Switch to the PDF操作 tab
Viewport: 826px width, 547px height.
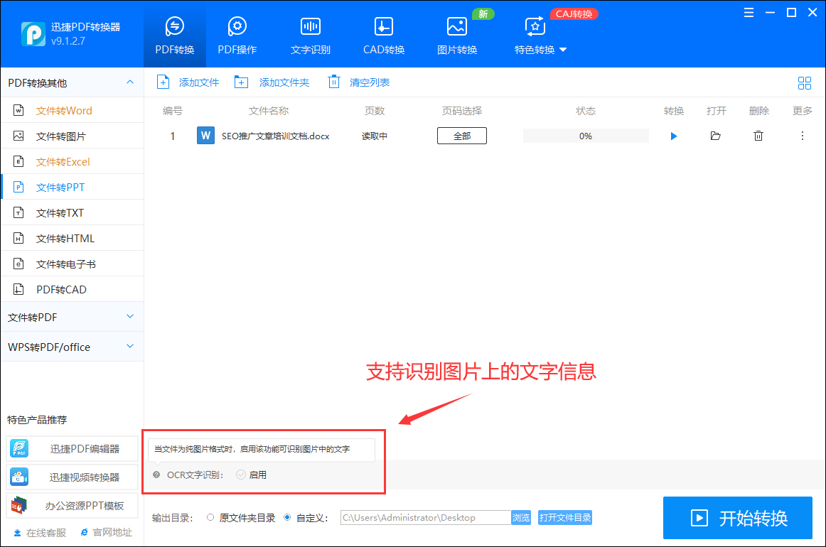tap(237, 33)
